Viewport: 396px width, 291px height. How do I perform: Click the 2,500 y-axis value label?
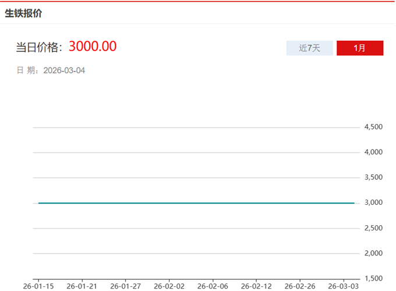373,228
